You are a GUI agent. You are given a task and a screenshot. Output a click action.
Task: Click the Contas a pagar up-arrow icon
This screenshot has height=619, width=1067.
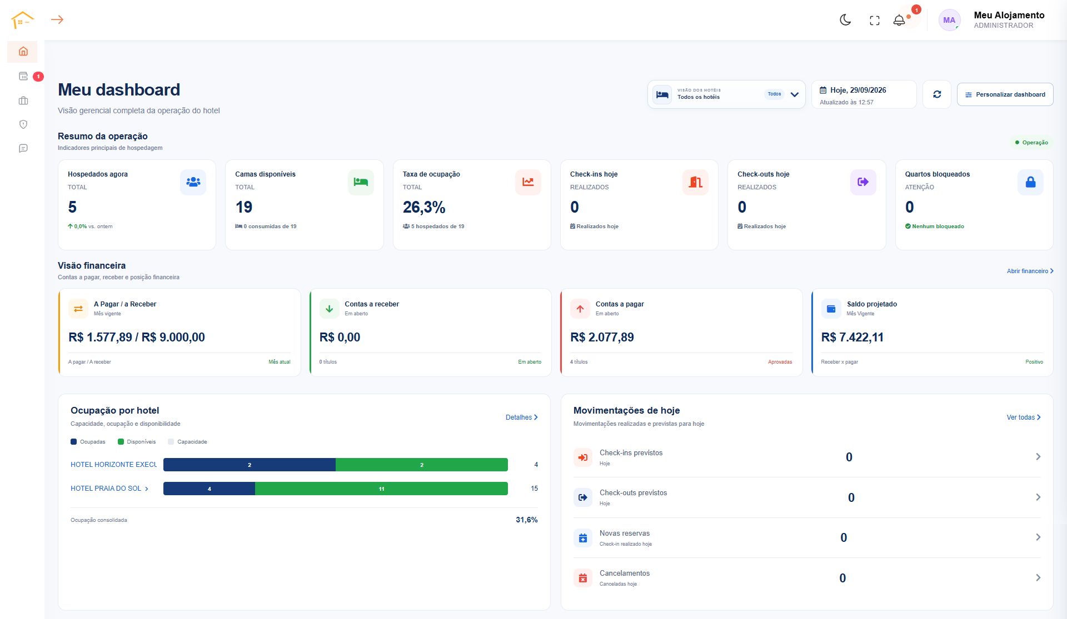pyautogui.click(x=580, y=309)
